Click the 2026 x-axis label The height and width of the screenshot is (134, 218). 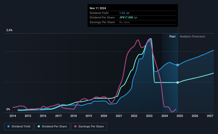195,116
